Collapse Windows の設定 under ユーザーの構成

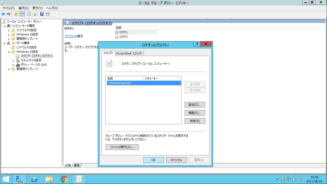(x=9, y=52)
